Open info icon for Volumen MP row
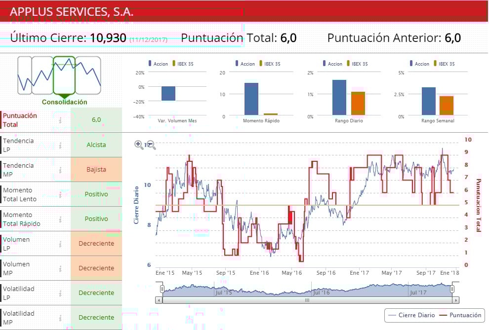This screenshot has width=489, height=330. click(x=60, y=268)
